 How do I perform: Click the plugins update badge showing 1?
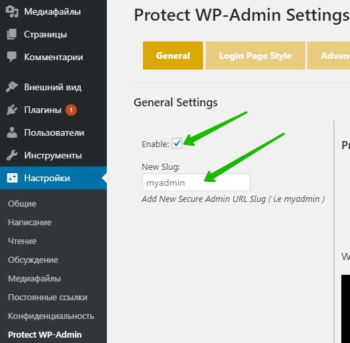pyautogui.click(x=71, y=110)
